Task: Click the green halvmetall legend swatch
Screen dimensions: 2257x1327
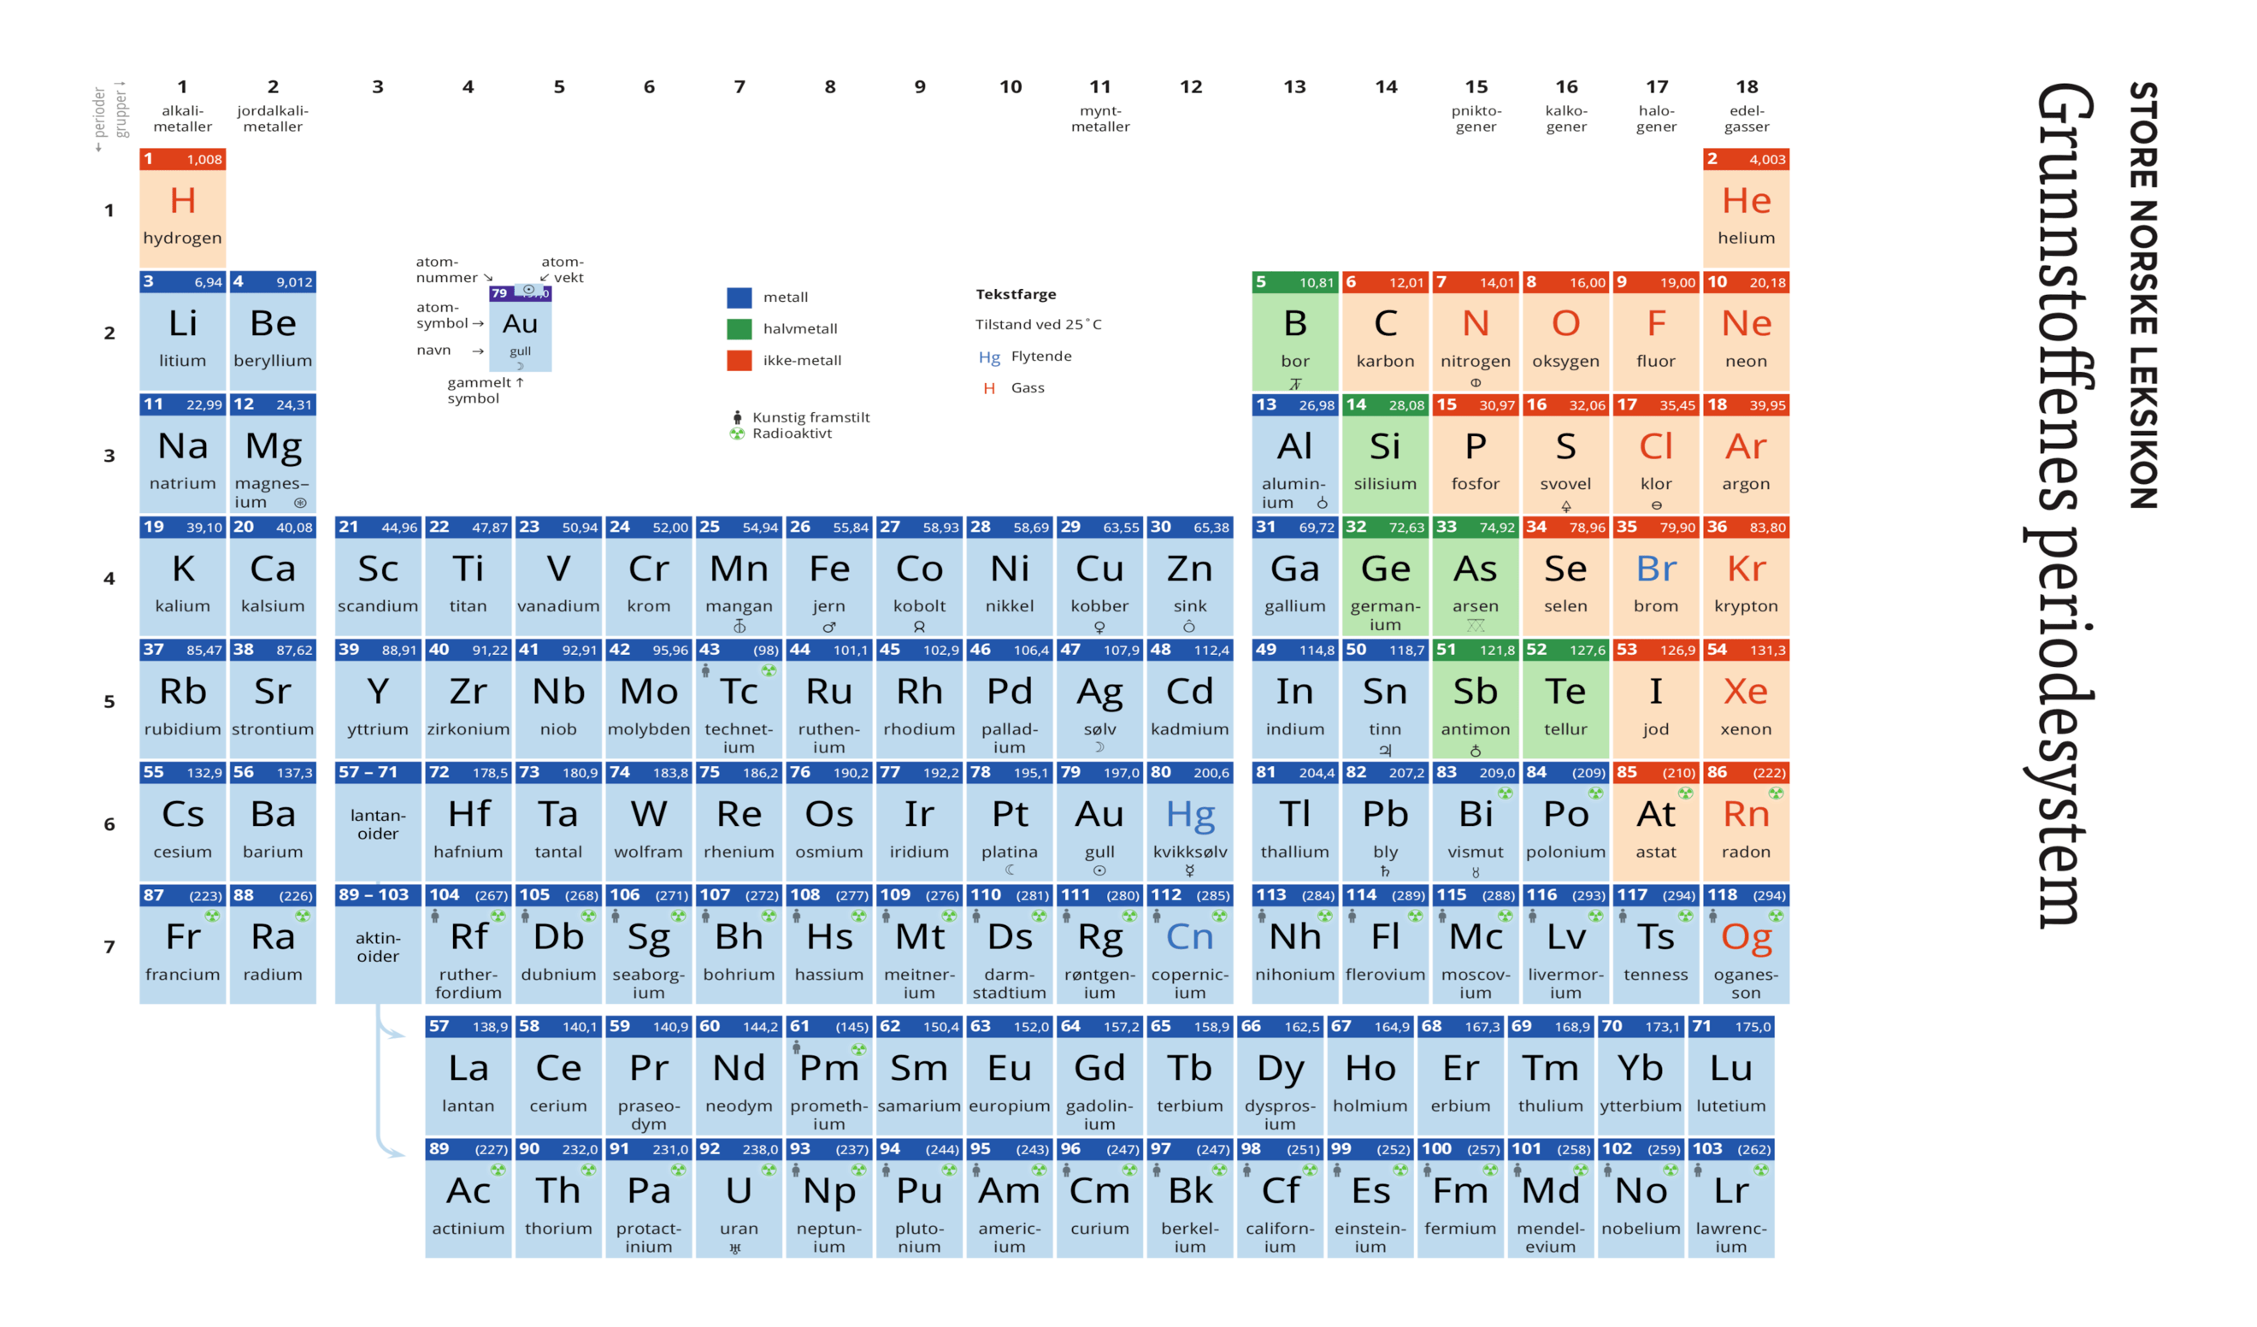Action: coord(739,329)
